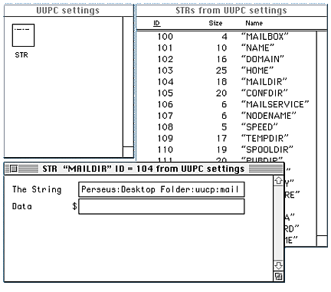Sort the STR list by ID column
Screen dimensions: 331x292
pos(156,23)
